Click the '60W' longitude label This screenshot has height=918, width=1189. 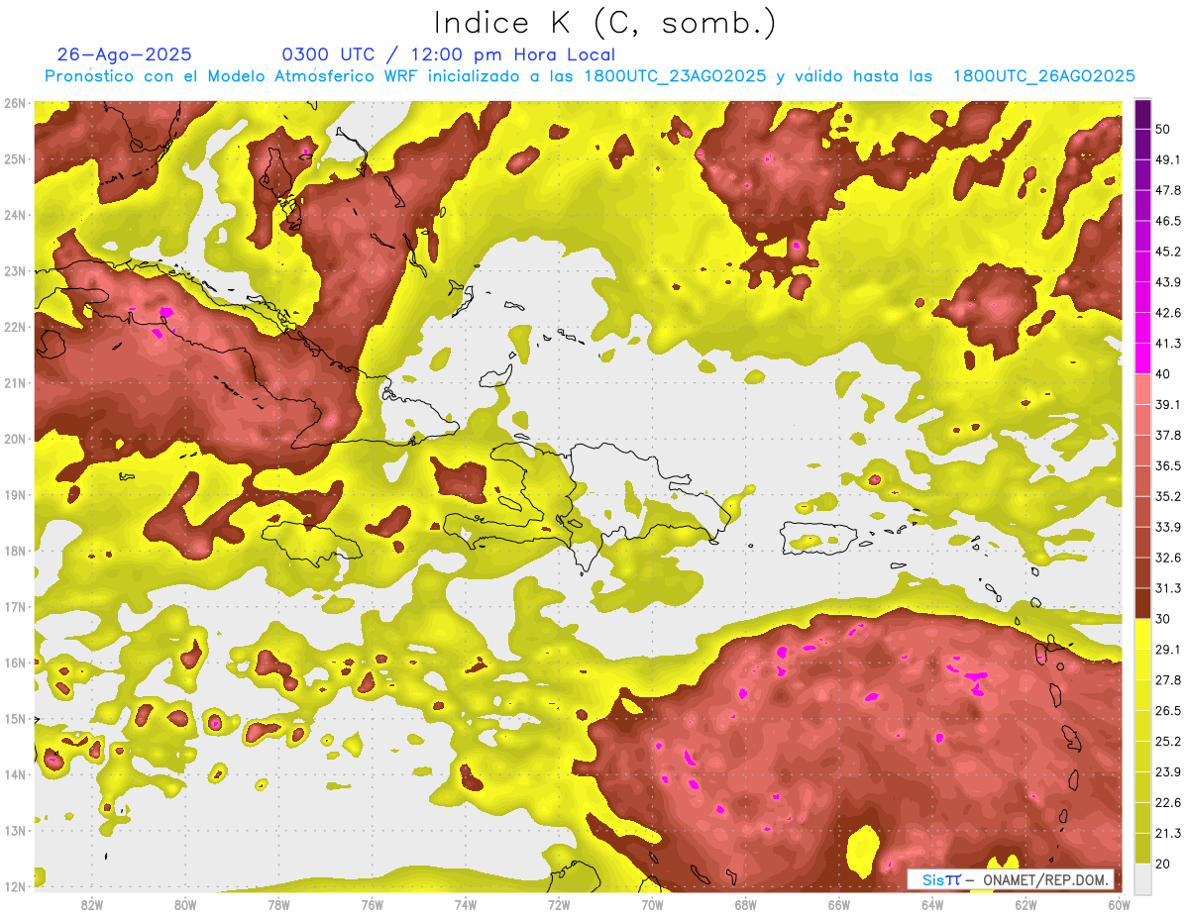(x=1120, y=905)
